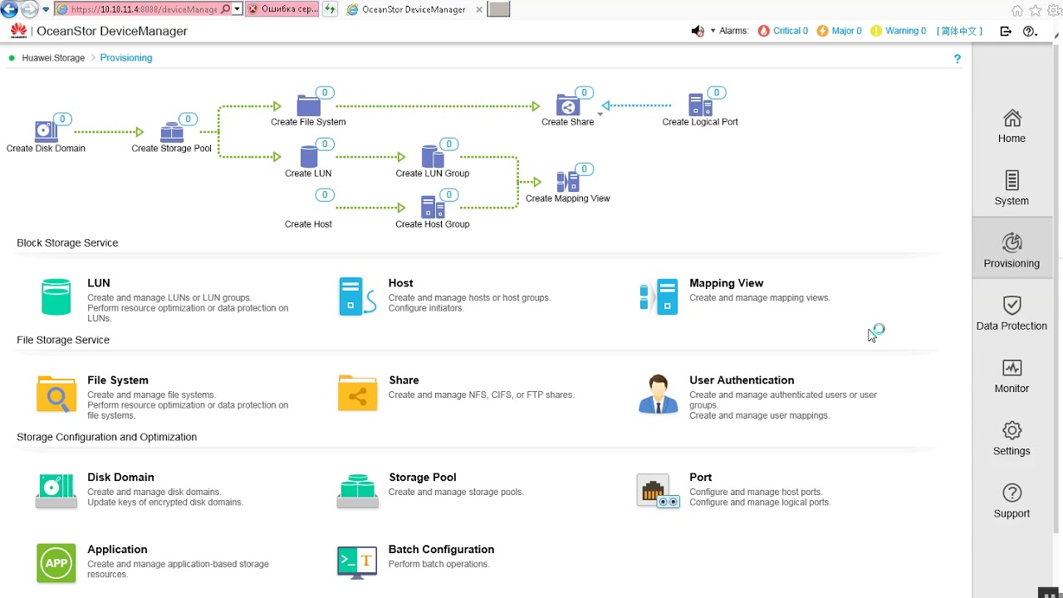1063x598 pixels.
Task: Open a new browser tab
Action: pyautogui.click(x=499, y=9)
